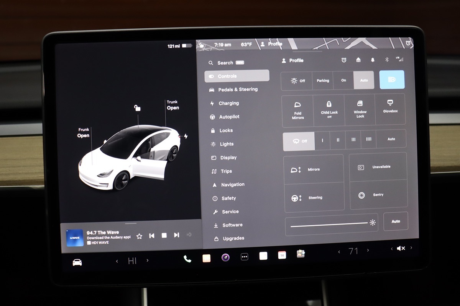Set headlights to Parking mode
Screen dimensions: 460x306
(323, 81)
